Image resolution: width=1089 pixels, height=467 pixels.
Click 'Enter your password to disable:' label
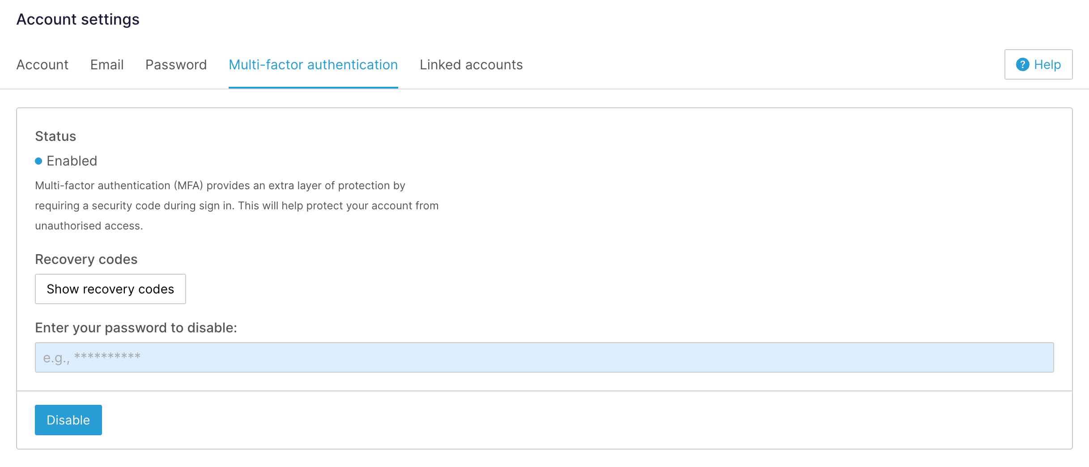(136, 327)
